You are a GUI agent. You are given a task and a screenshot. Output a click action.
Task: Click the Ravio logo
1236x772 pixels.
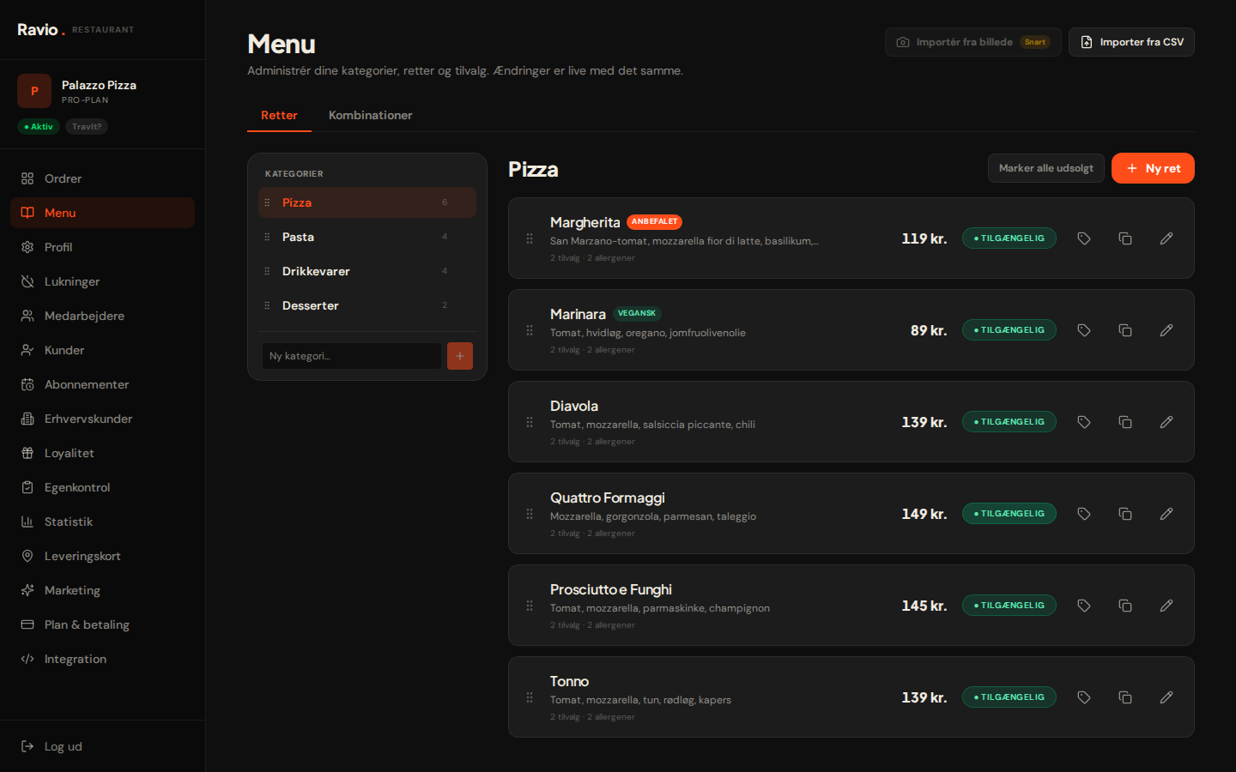pyautogui.click(x=41, y=30)
